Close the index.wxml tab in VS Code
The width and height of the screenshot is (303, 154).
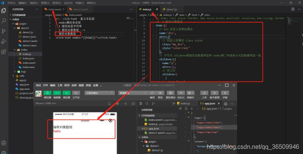63,9
